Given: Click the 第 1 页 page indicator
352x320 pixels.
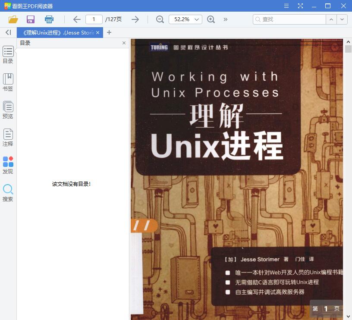Looking at the screenshot, I should coord(326,309).
